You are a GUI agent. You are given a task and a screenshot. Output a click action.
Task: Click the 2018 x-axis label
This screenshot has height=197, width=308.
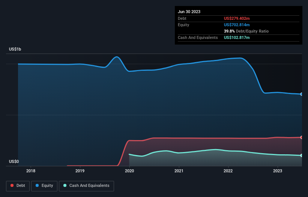(31, 171)
